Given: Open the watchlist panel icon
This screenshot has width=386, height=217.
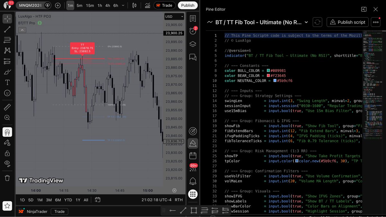Looking at the screenshot, I should pos(193,18).
